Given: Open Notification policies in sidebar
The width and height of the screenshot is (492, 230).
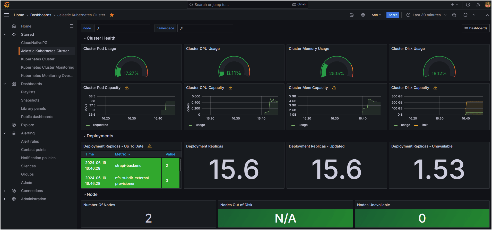Looking at the screenshot, I should pos(38,158).
